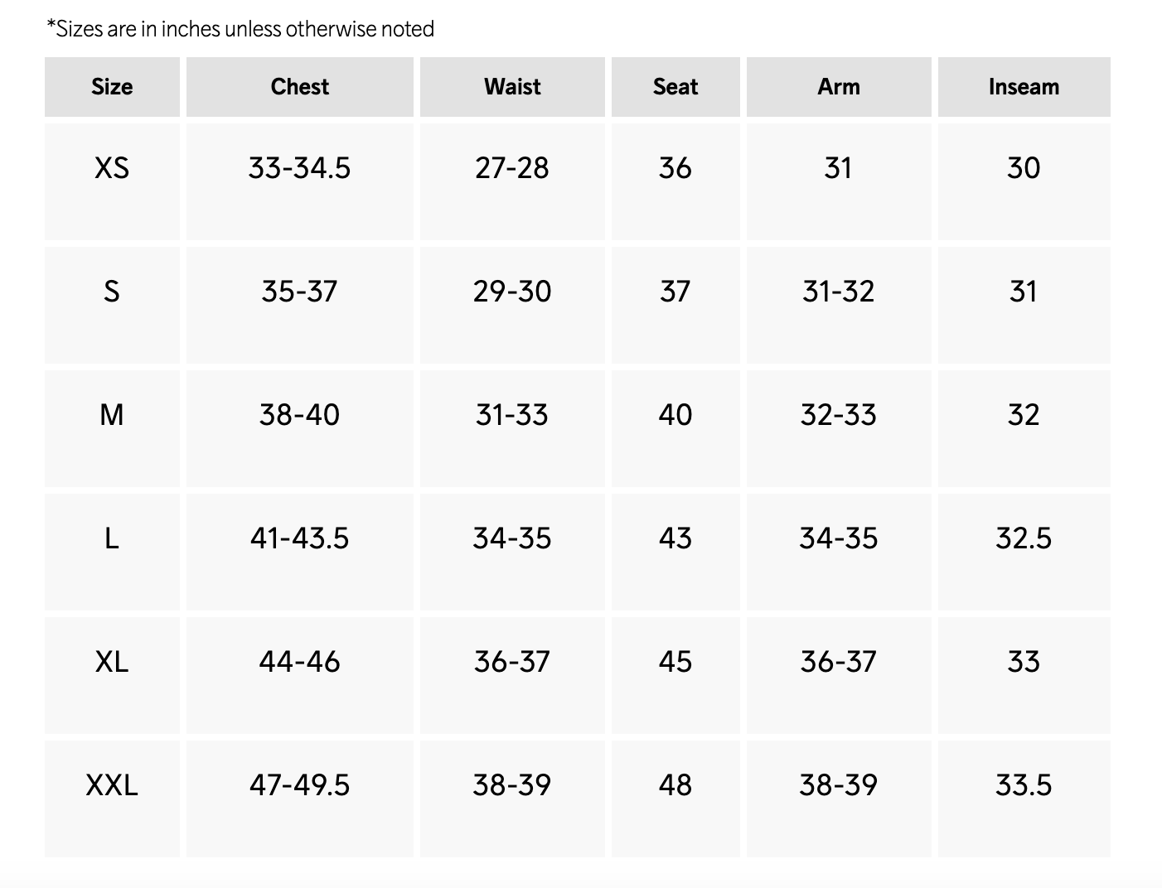Click the Seat column header
1162x888 pixels.
[675, 87]
